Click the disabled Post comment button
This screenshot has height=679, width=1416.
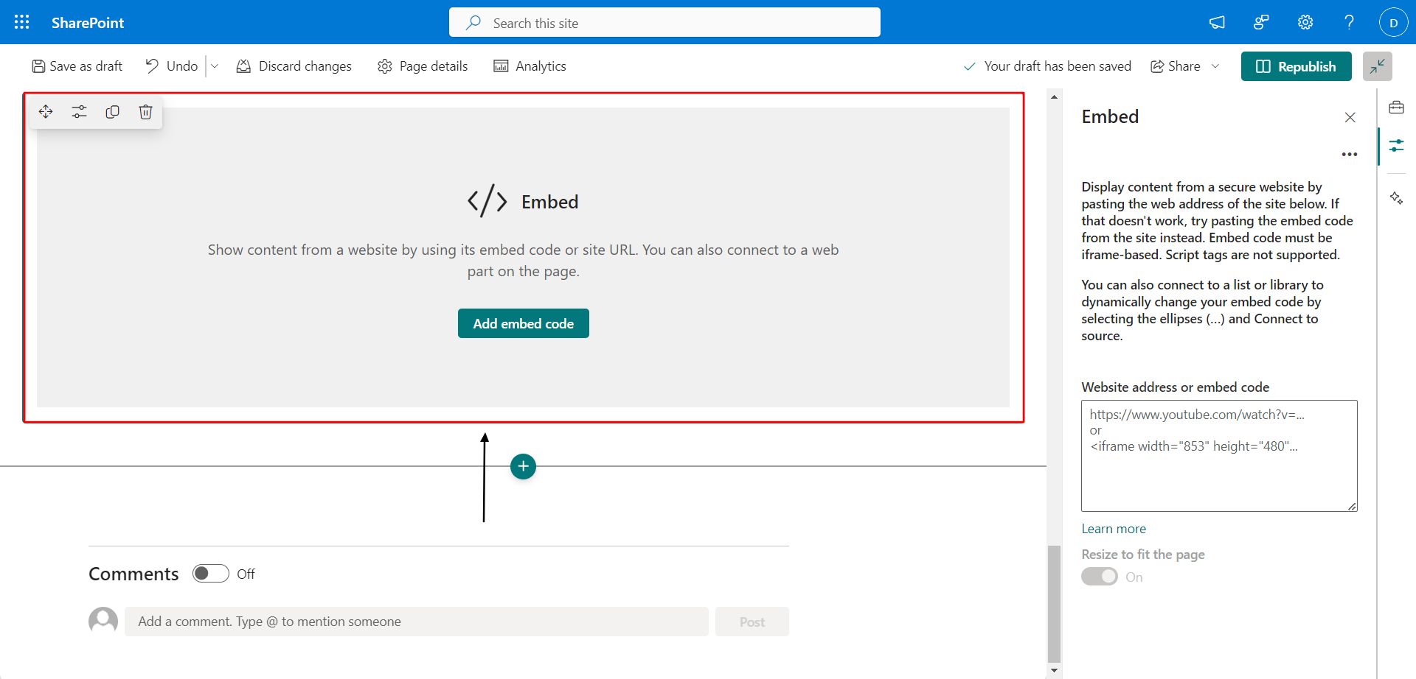(x=752, y=622)
